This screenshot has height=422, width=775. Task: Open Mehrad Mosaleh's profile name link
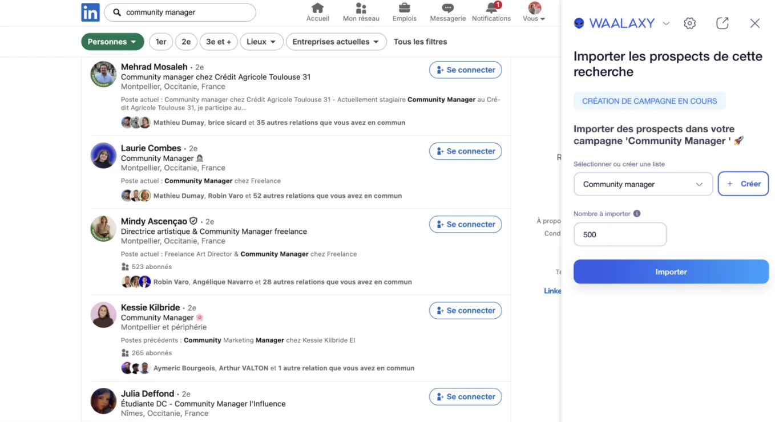point(154,67)
